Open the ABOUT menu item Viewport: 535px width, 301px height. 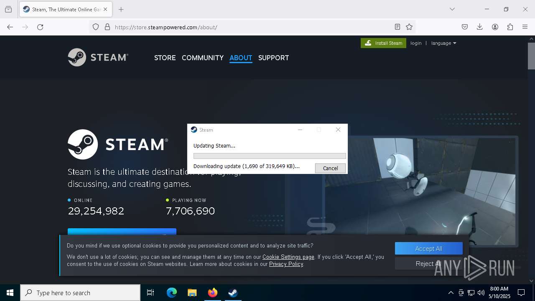241,58
